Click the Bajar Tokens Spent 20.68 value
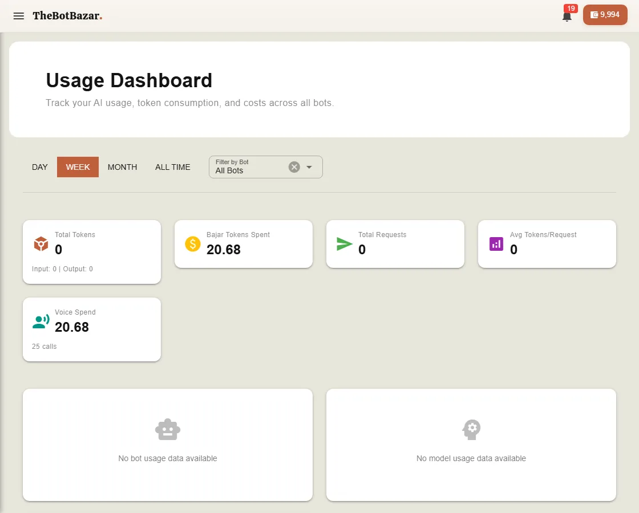 224,249
